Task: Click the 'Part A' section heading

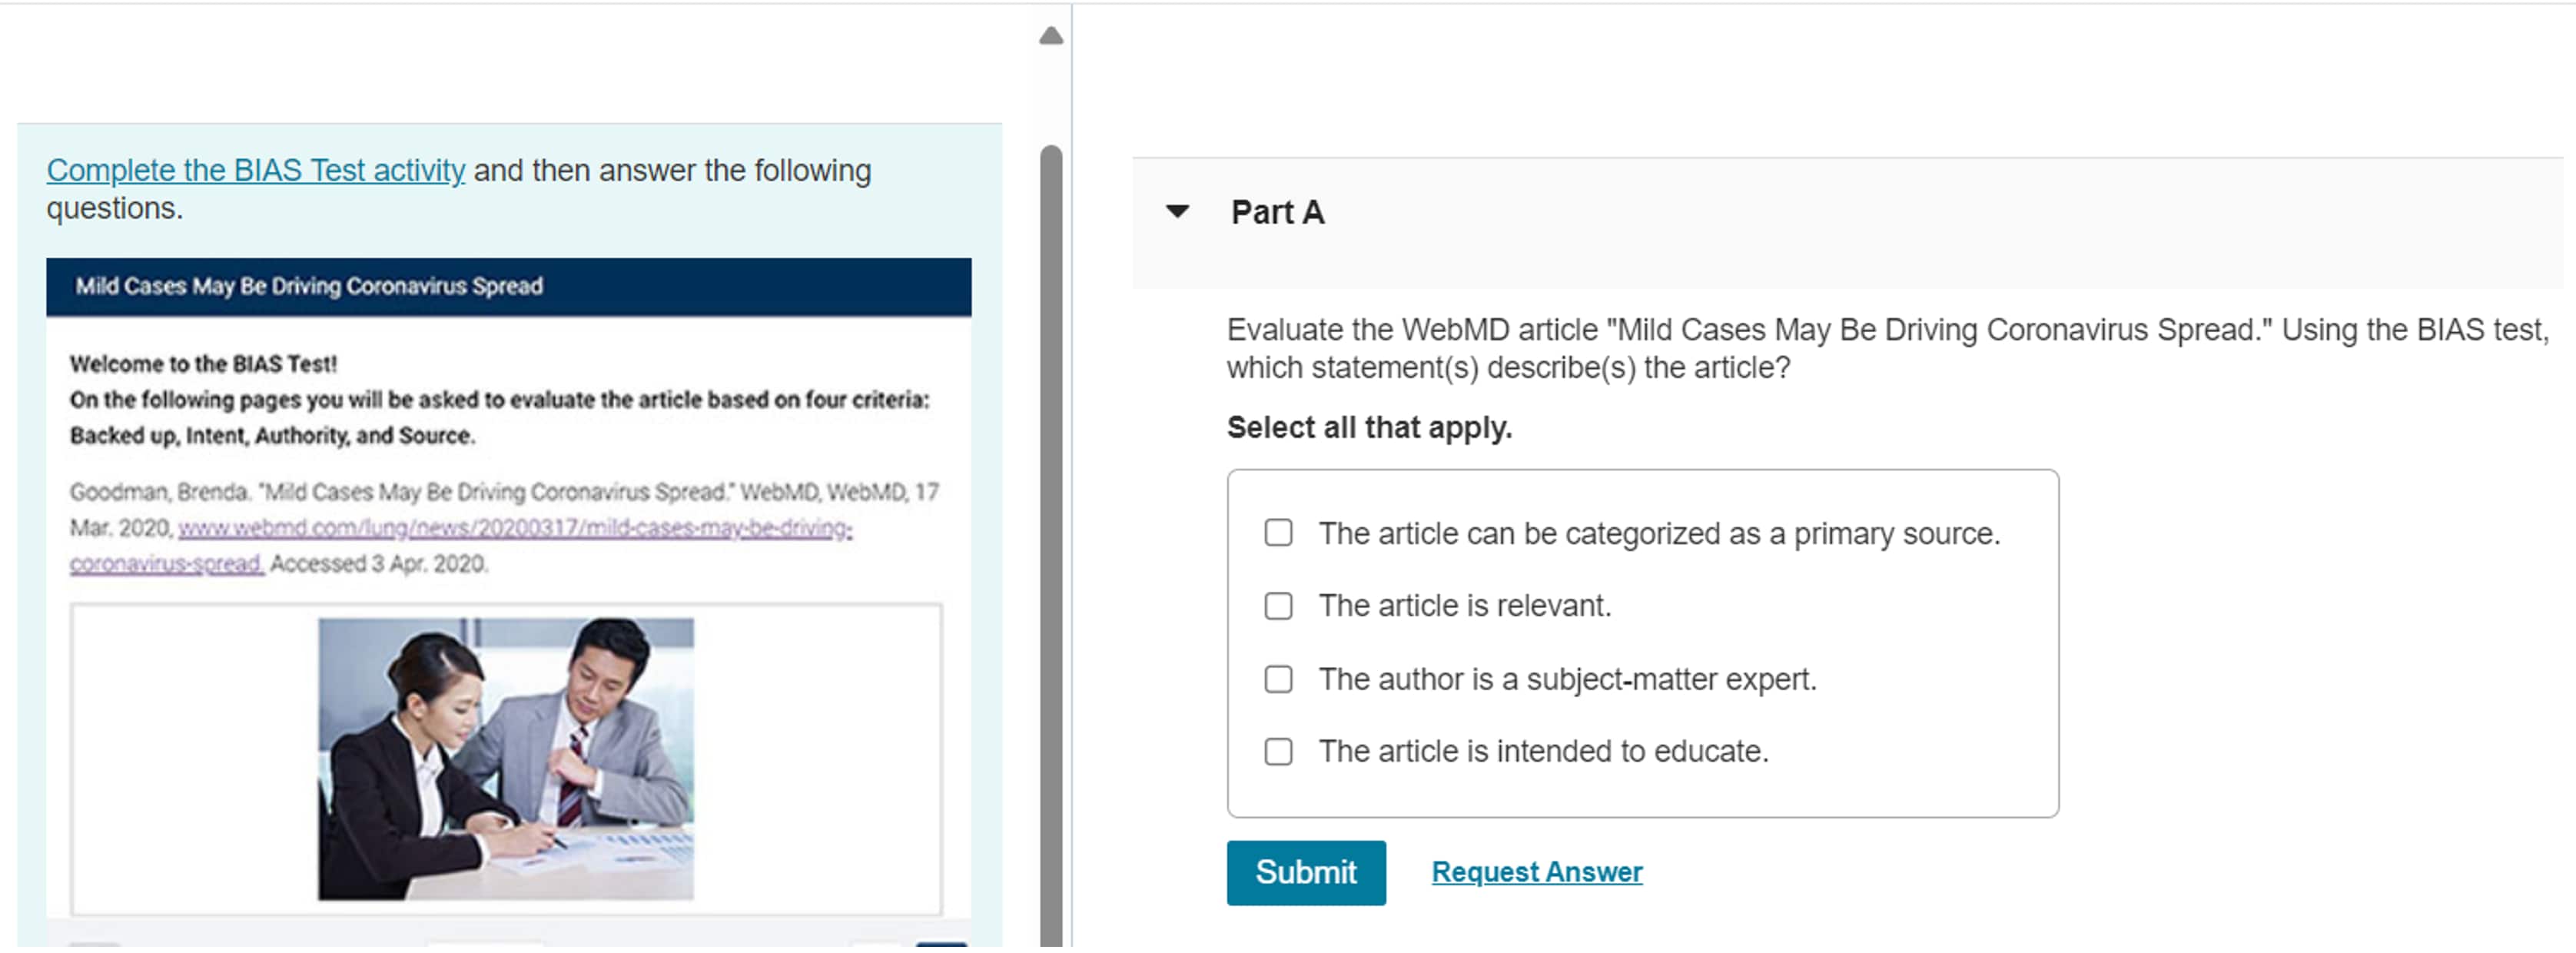Action: [x=1277, y=212]
